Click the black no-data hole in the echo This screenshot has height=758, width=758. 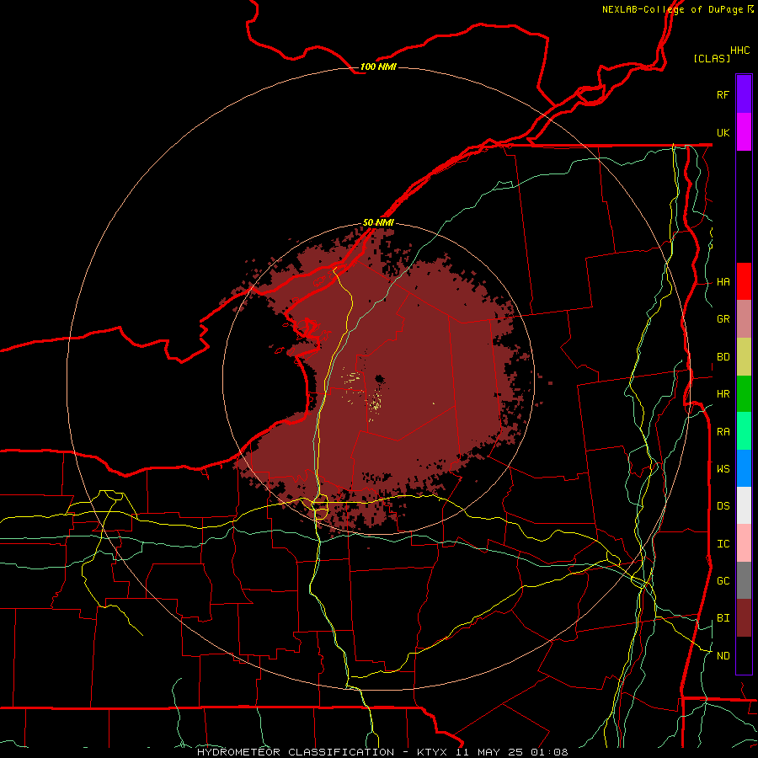(380, 378)
